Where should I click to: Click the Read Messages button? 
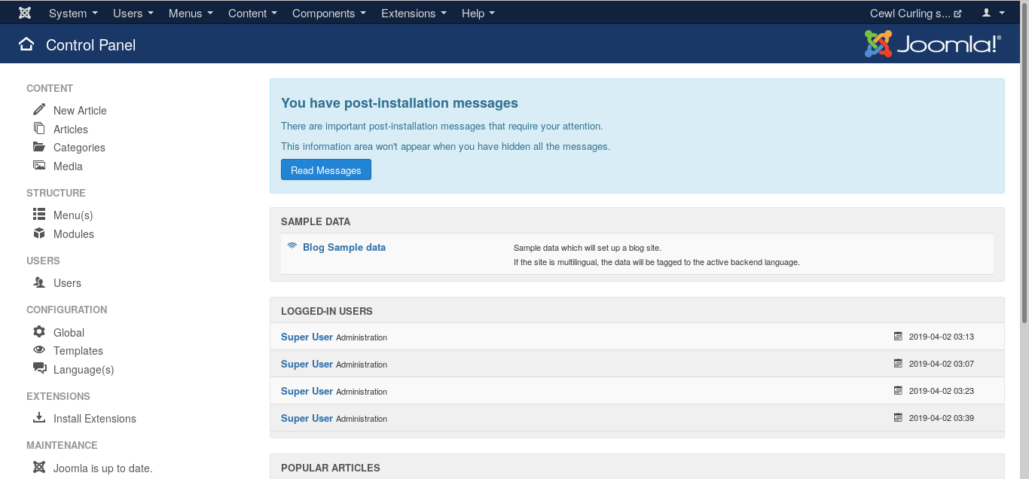pos(326,170)
